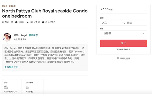Open the 共收到1条评价 reviews text
The width and height of the screenshot is (152, 94).
[20, 39]
